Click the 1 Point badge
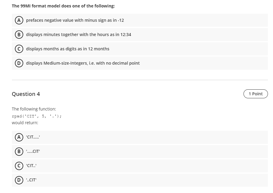This screenshot has width=273, height=193. pyautogui.click(x=255, y=94)
